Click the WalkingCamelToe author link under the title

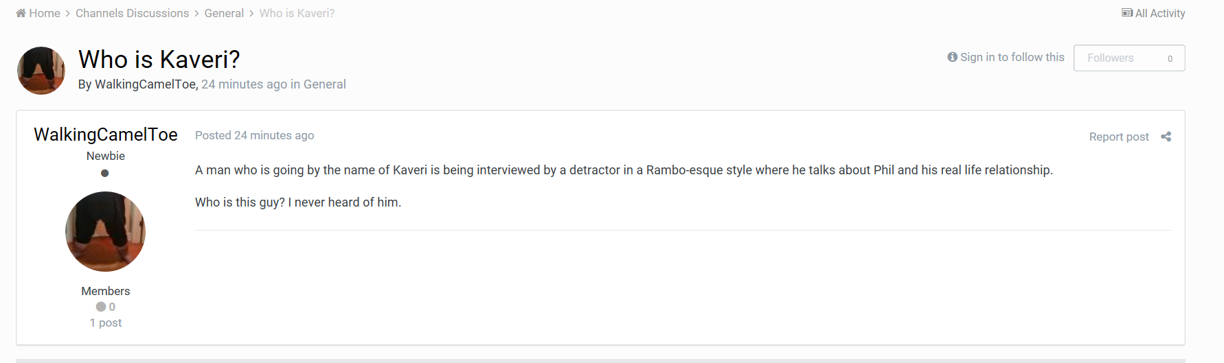coord(145,84)
